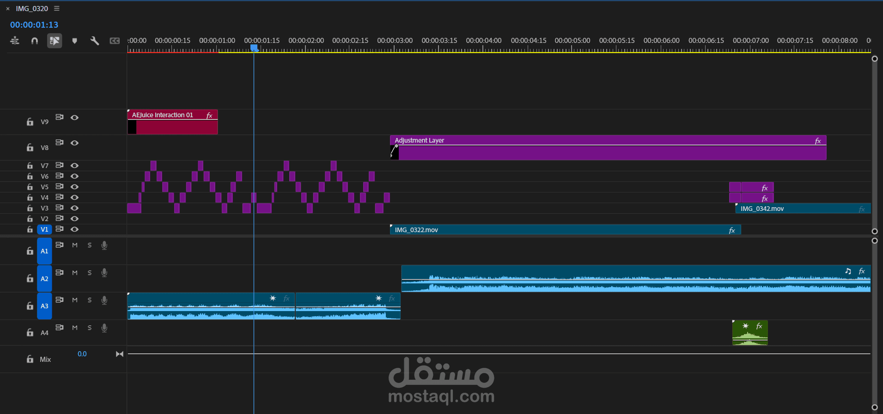Toggle sync lock on track V9
Viewport: 883px width, 414px height.
click(x=60, y=117)
